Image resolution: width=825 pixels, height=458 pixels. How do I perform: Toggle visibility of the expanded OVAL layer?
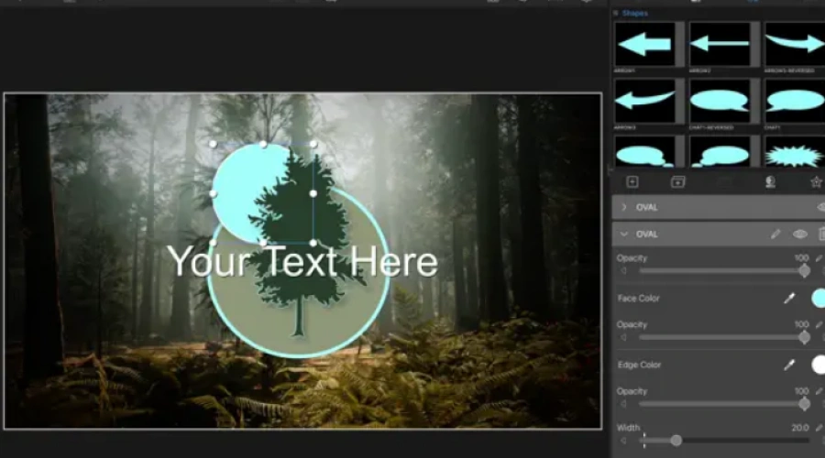[799, 234]
